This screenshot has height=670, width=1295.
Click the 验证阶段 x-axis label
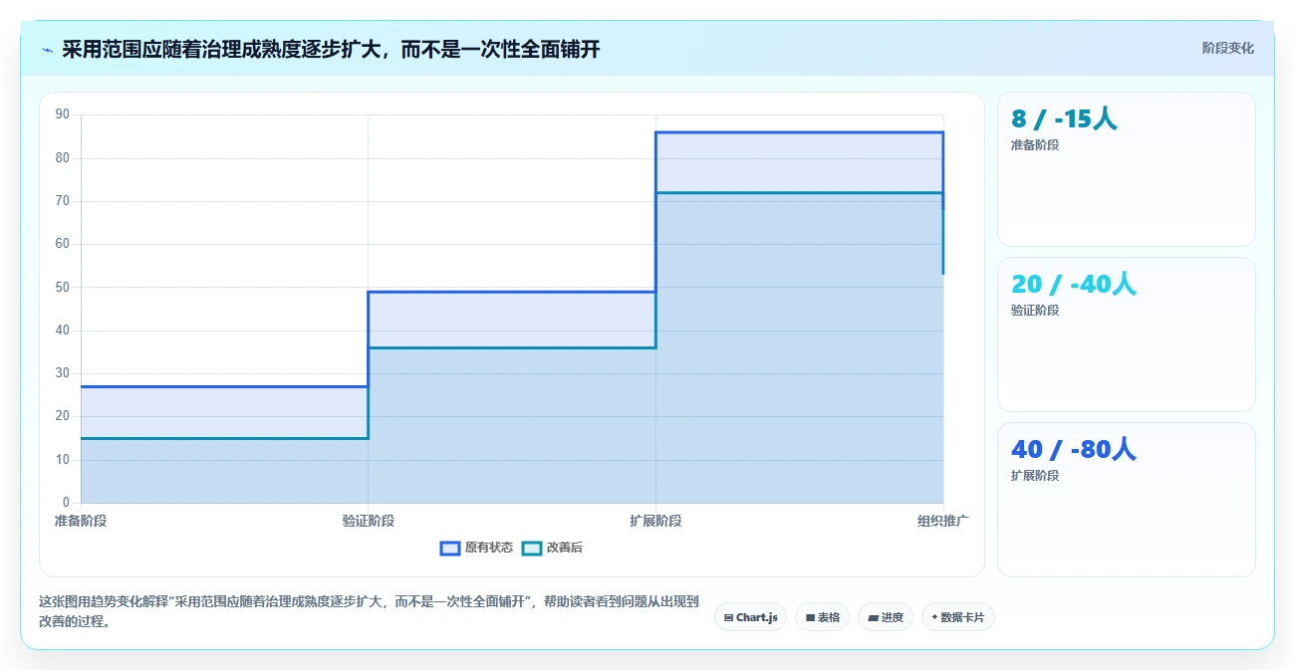pos(369,521)
